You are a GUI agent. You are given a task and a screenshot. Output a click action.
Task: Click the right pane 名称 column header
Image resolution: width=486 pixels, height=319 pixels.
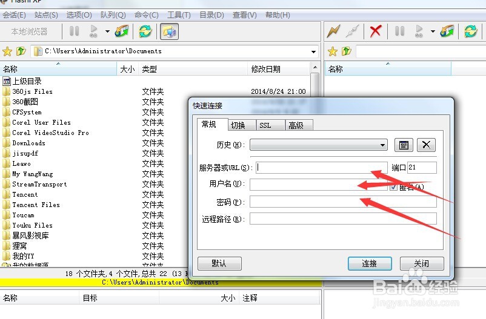tap(387, 69)
